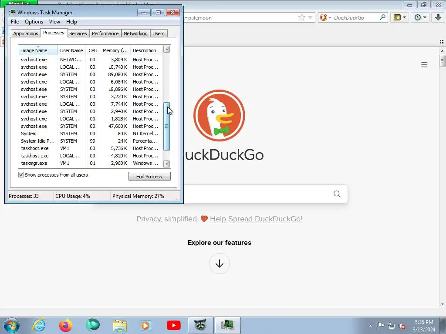Click the End Process button
The width and height of the screenshot is (446, 334).
pyautogui.click(x=149, y=177)
